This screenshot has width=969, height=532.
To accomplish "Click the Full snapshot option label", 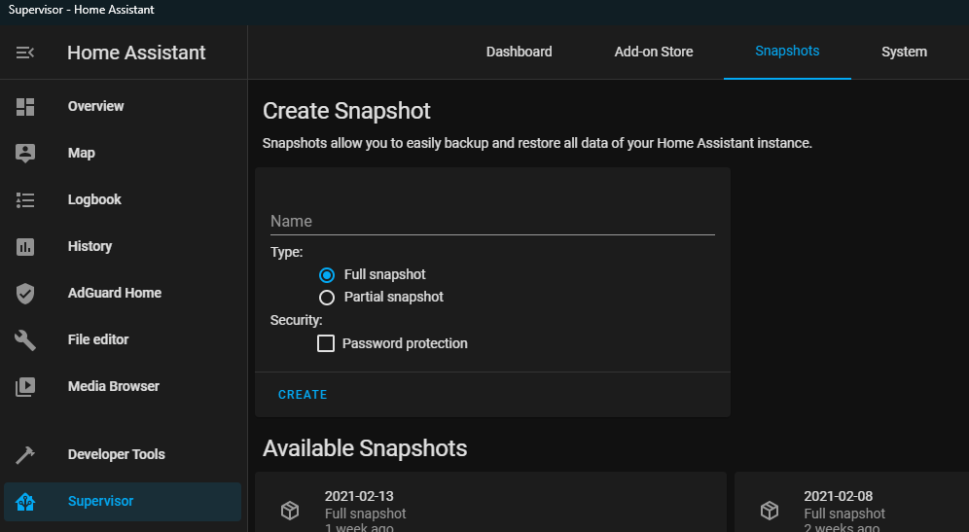I will click(x=384, y=275).
